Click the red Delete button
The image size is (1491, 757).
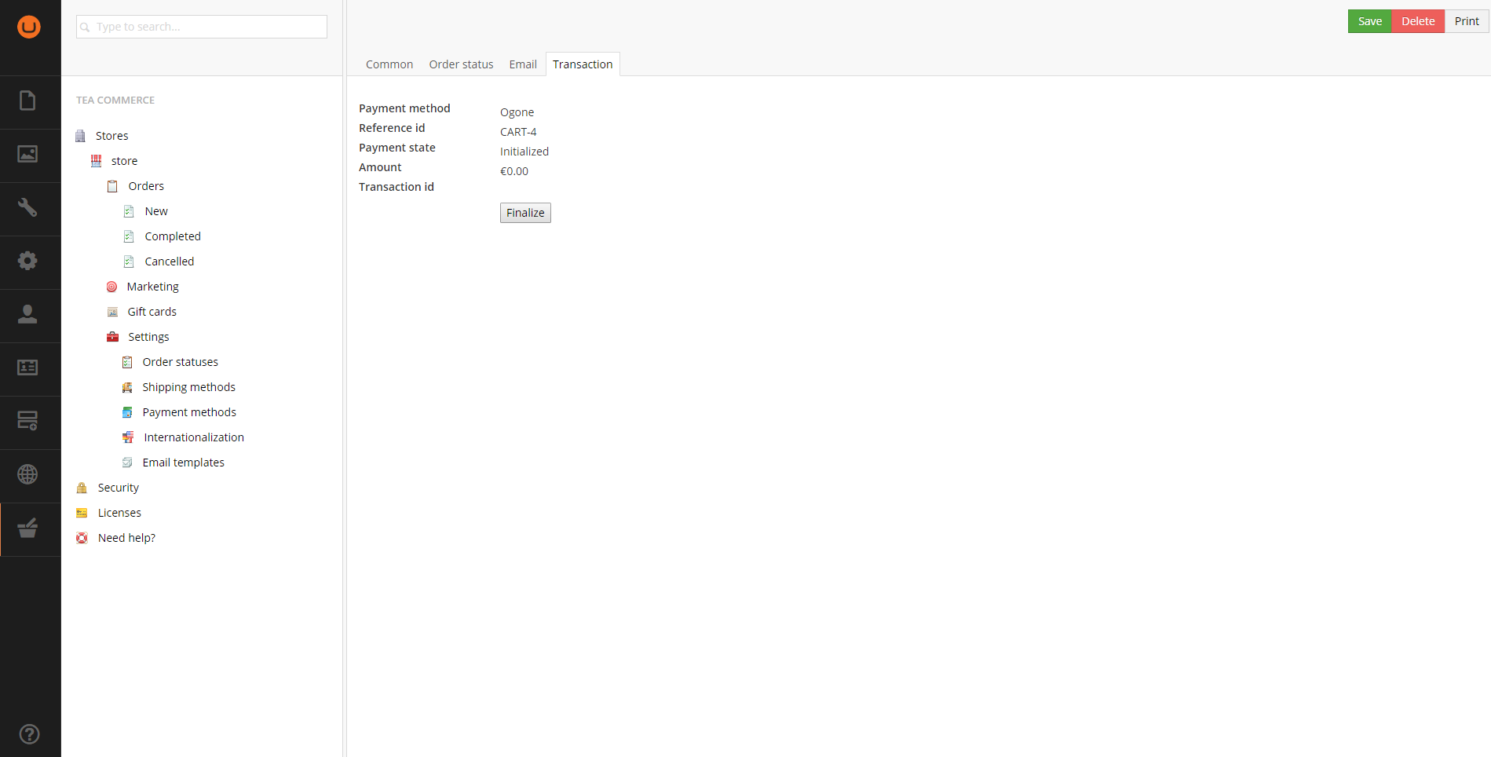click(1418, 21)
